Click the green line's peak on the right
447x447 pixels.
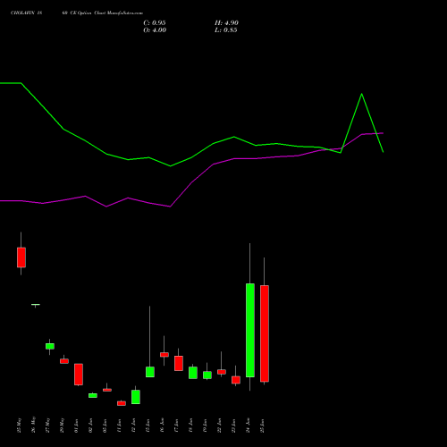pos(361,94)
